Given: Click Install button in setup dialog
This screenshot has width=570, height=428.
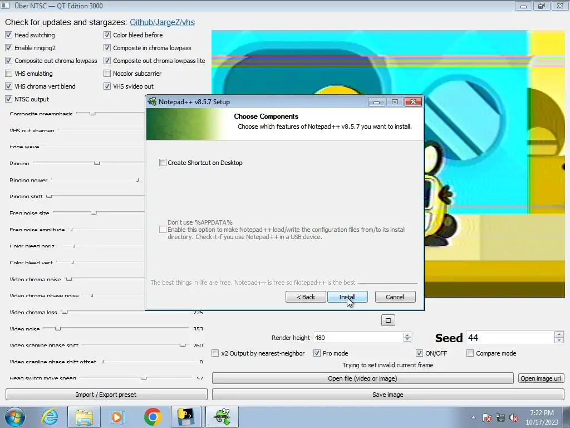Looking at the screenshot, I should [x=347, y=297].
